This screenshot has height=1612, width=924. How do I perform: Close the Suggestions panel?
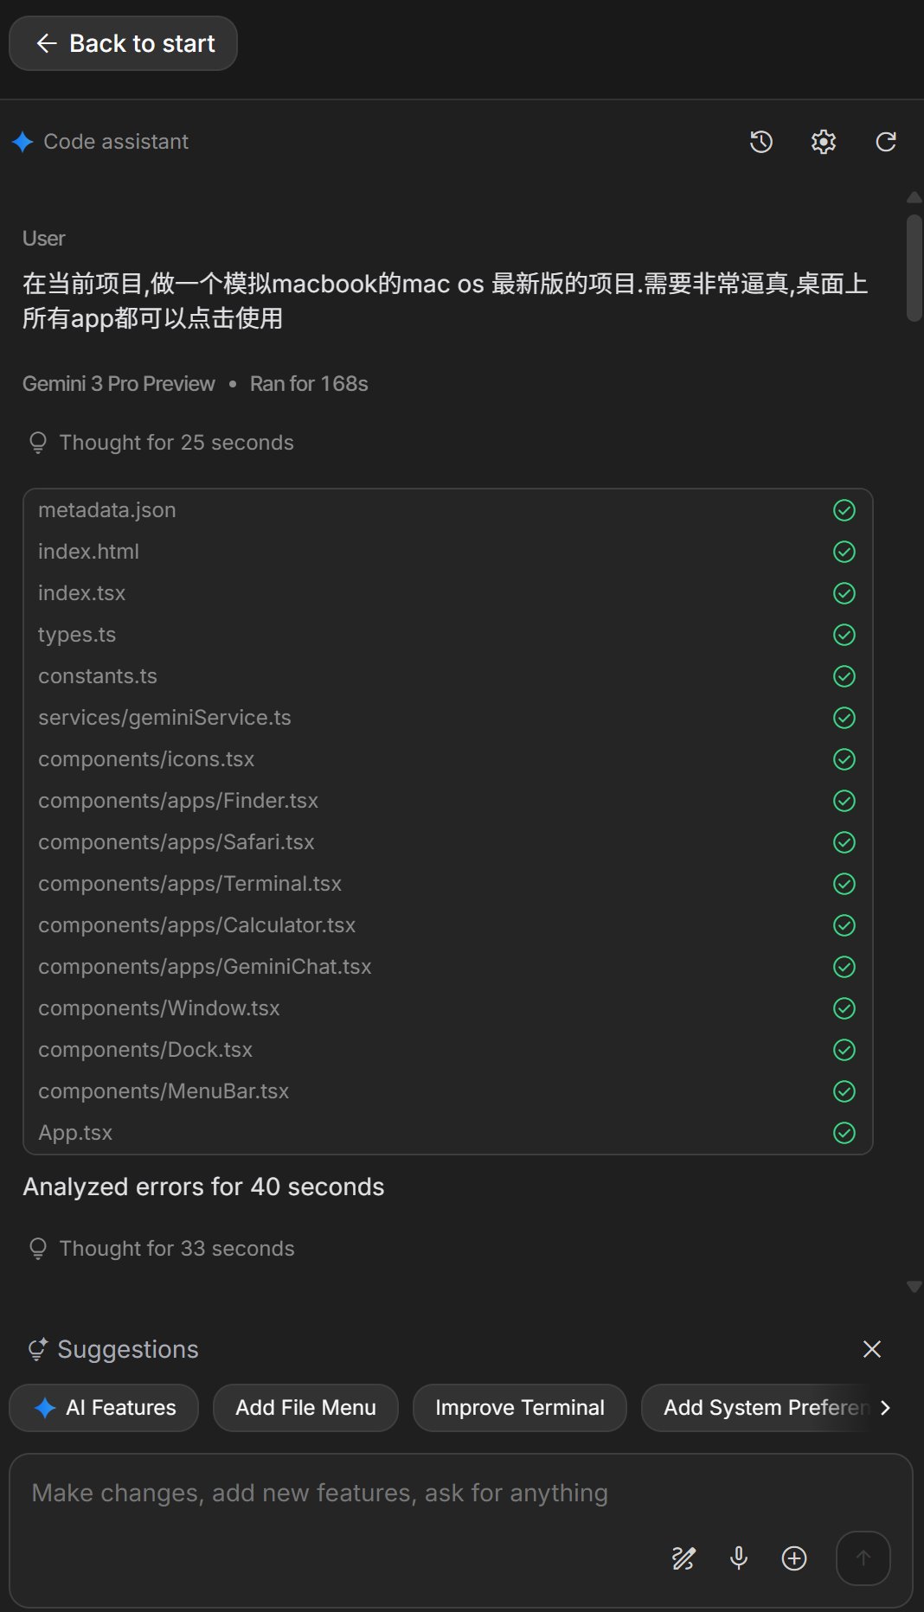click(871, 1349)
